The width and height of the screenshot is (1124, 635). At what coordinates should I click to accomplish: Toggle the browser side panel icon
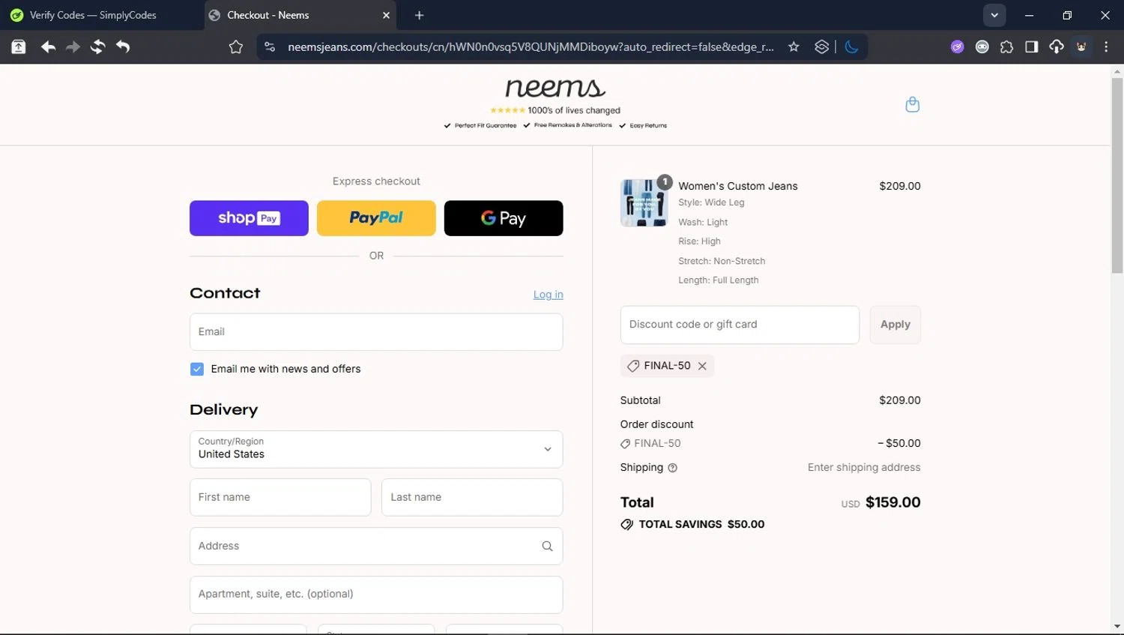coord(1031,46)
